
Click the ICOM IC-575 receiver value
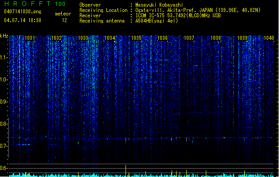click(178, 15)
